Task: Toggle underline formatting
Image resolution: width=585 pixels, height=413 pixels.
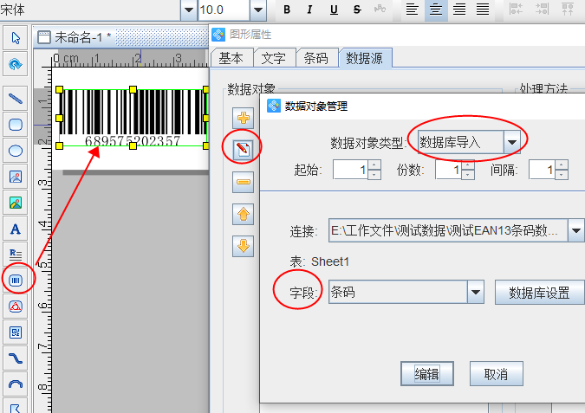Action: click(x=334, y=10)
